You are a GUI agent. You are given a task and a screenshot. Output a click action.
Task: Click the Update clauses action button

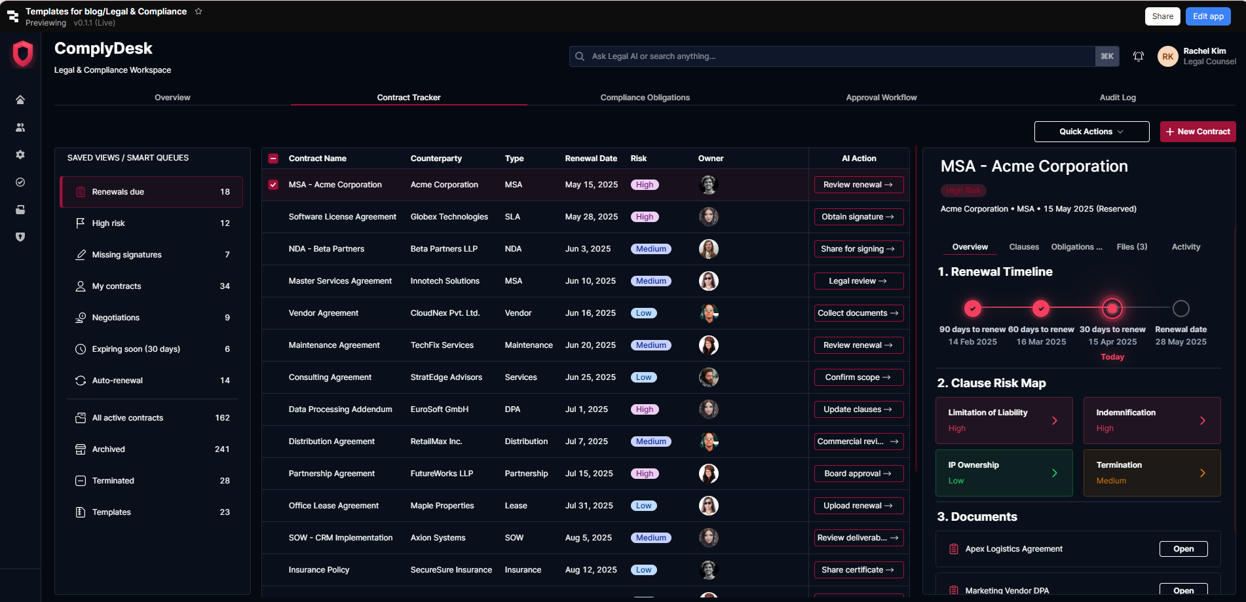(x=859, y=409)
